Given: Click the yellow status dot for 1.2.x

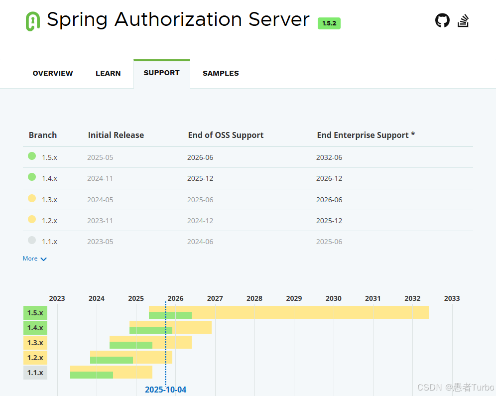Looking at the screenshot, I should click(x=32, y=219).
